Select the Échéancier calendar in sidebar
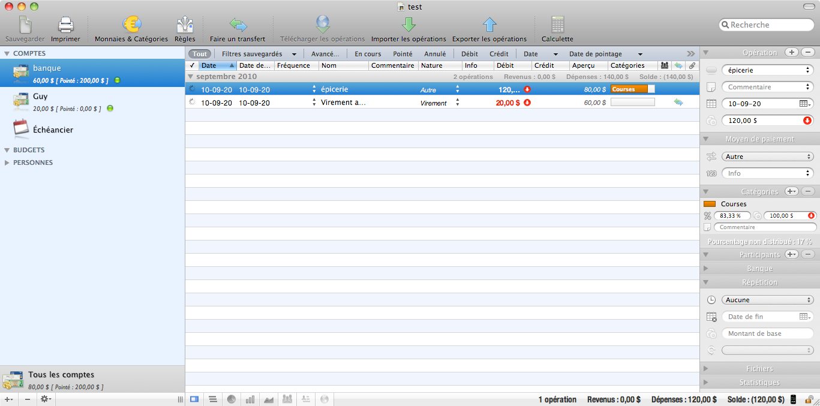Screen dimensions: 820x406 point(21,130)
